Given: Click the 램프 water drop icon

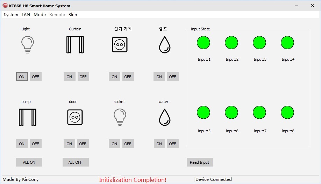Looking at the screenshot, I should coord(164,45).
